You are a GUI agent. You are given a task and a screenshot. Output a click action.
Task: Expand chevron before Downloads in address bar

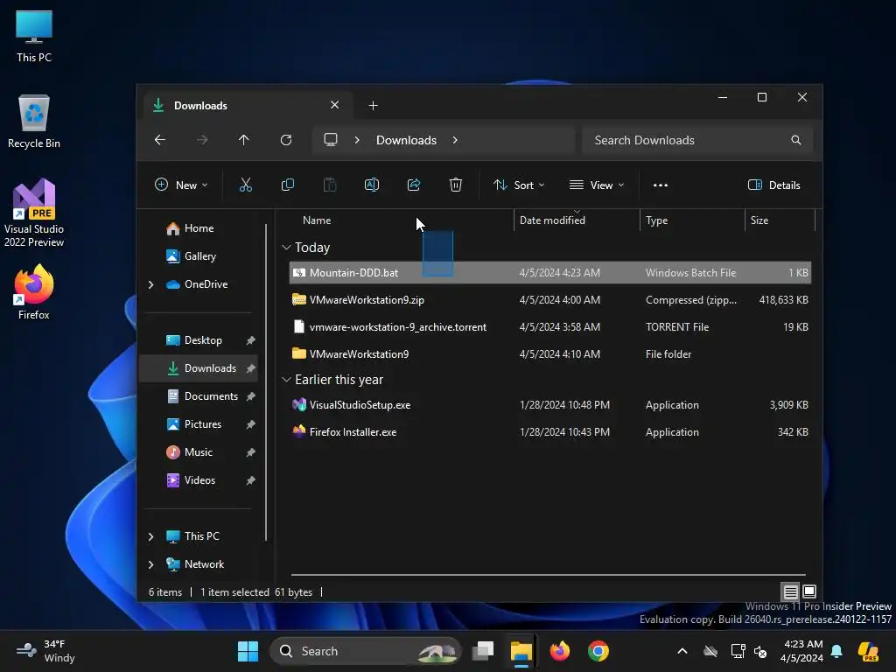click(357, 140)
